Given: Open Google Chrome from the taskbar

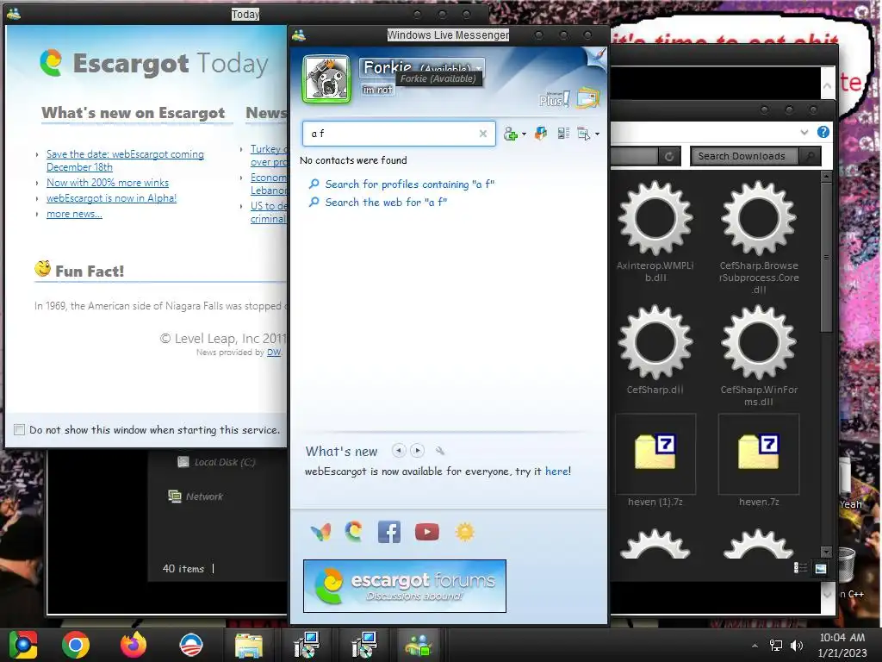Looking at the screenshot, I should click(x=76, y=645).
